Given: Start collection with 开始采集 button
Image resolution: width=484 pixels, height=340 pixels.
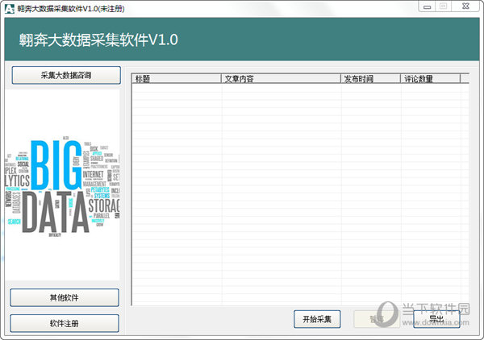Looking at the screenshot, I should click(x=317, y=319).
